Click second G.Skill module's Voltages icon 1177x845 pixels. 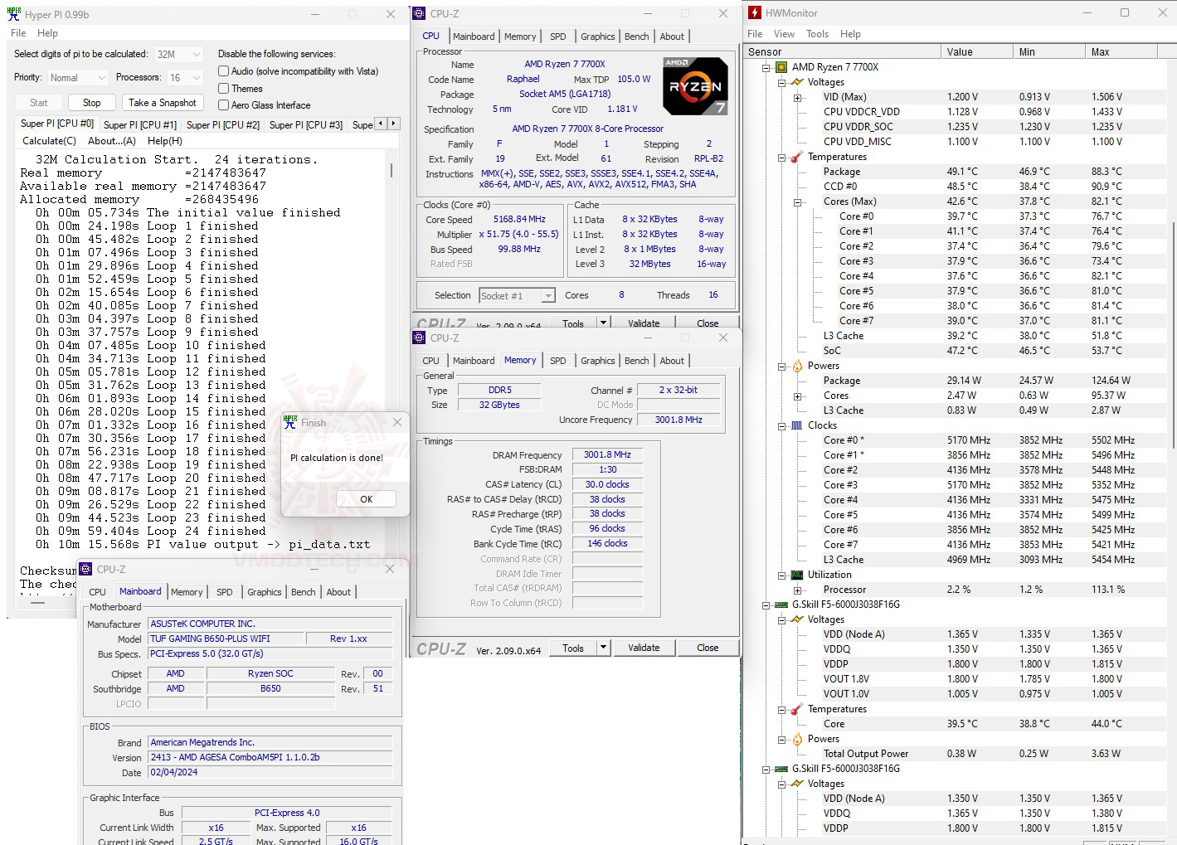[x=796, y=784]
